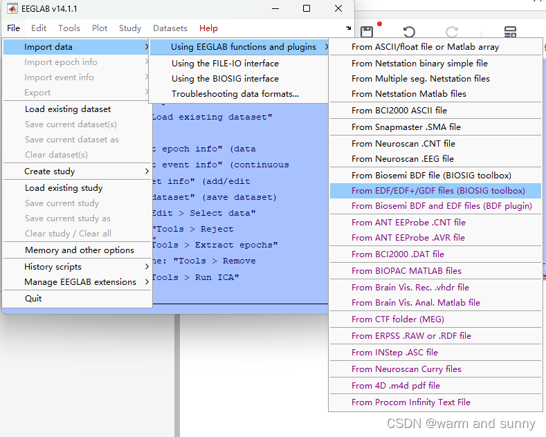Select From Netstation binary simple file
The height and width of the screenshot is (437, 546).
435,64
